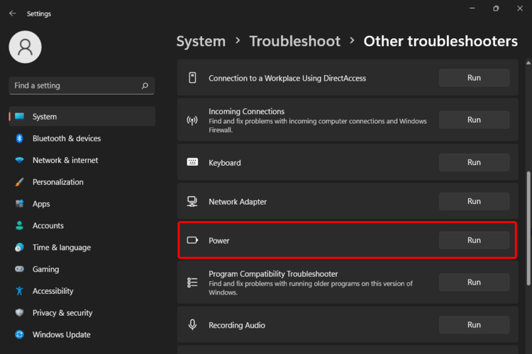The image size is (532, 354).
Task: Run the Network Adapter troubleshooter
Action: [474, 202]
